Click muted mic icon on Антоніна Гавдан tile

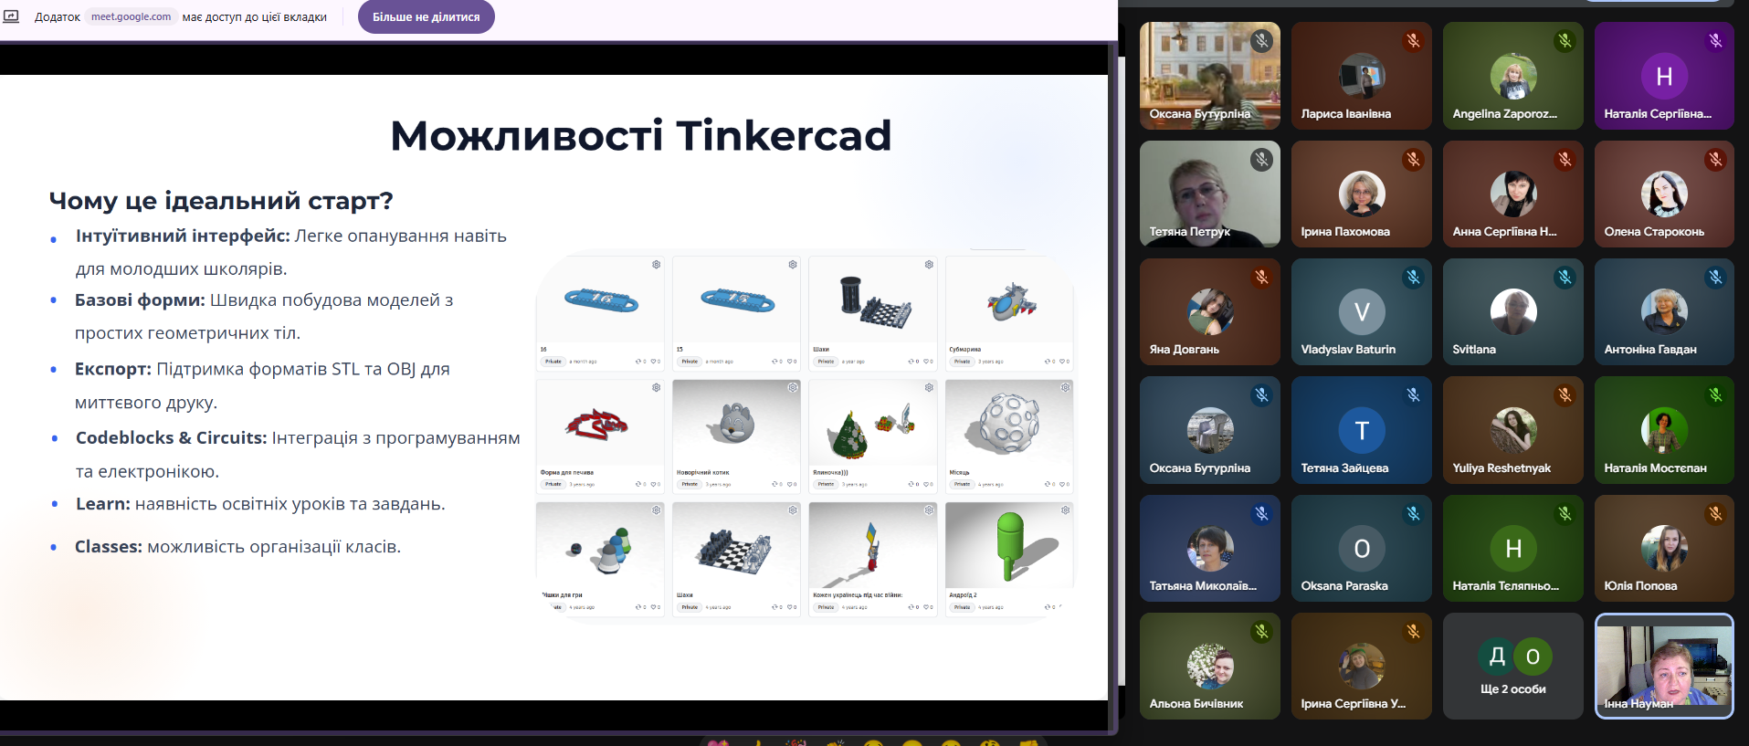(1715, 278)
